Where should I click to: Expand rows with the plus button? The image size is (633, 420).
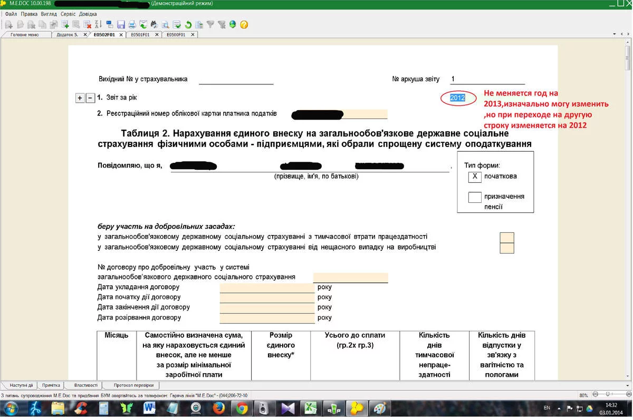tap(80, 98)
